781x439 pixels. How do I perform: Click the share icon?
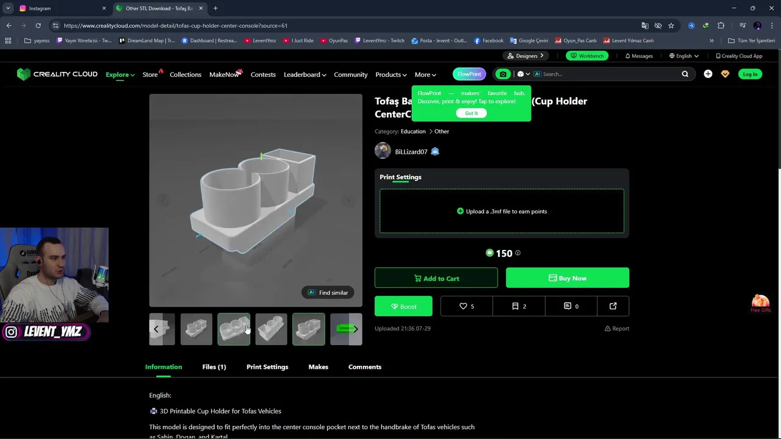coord(613,306)
